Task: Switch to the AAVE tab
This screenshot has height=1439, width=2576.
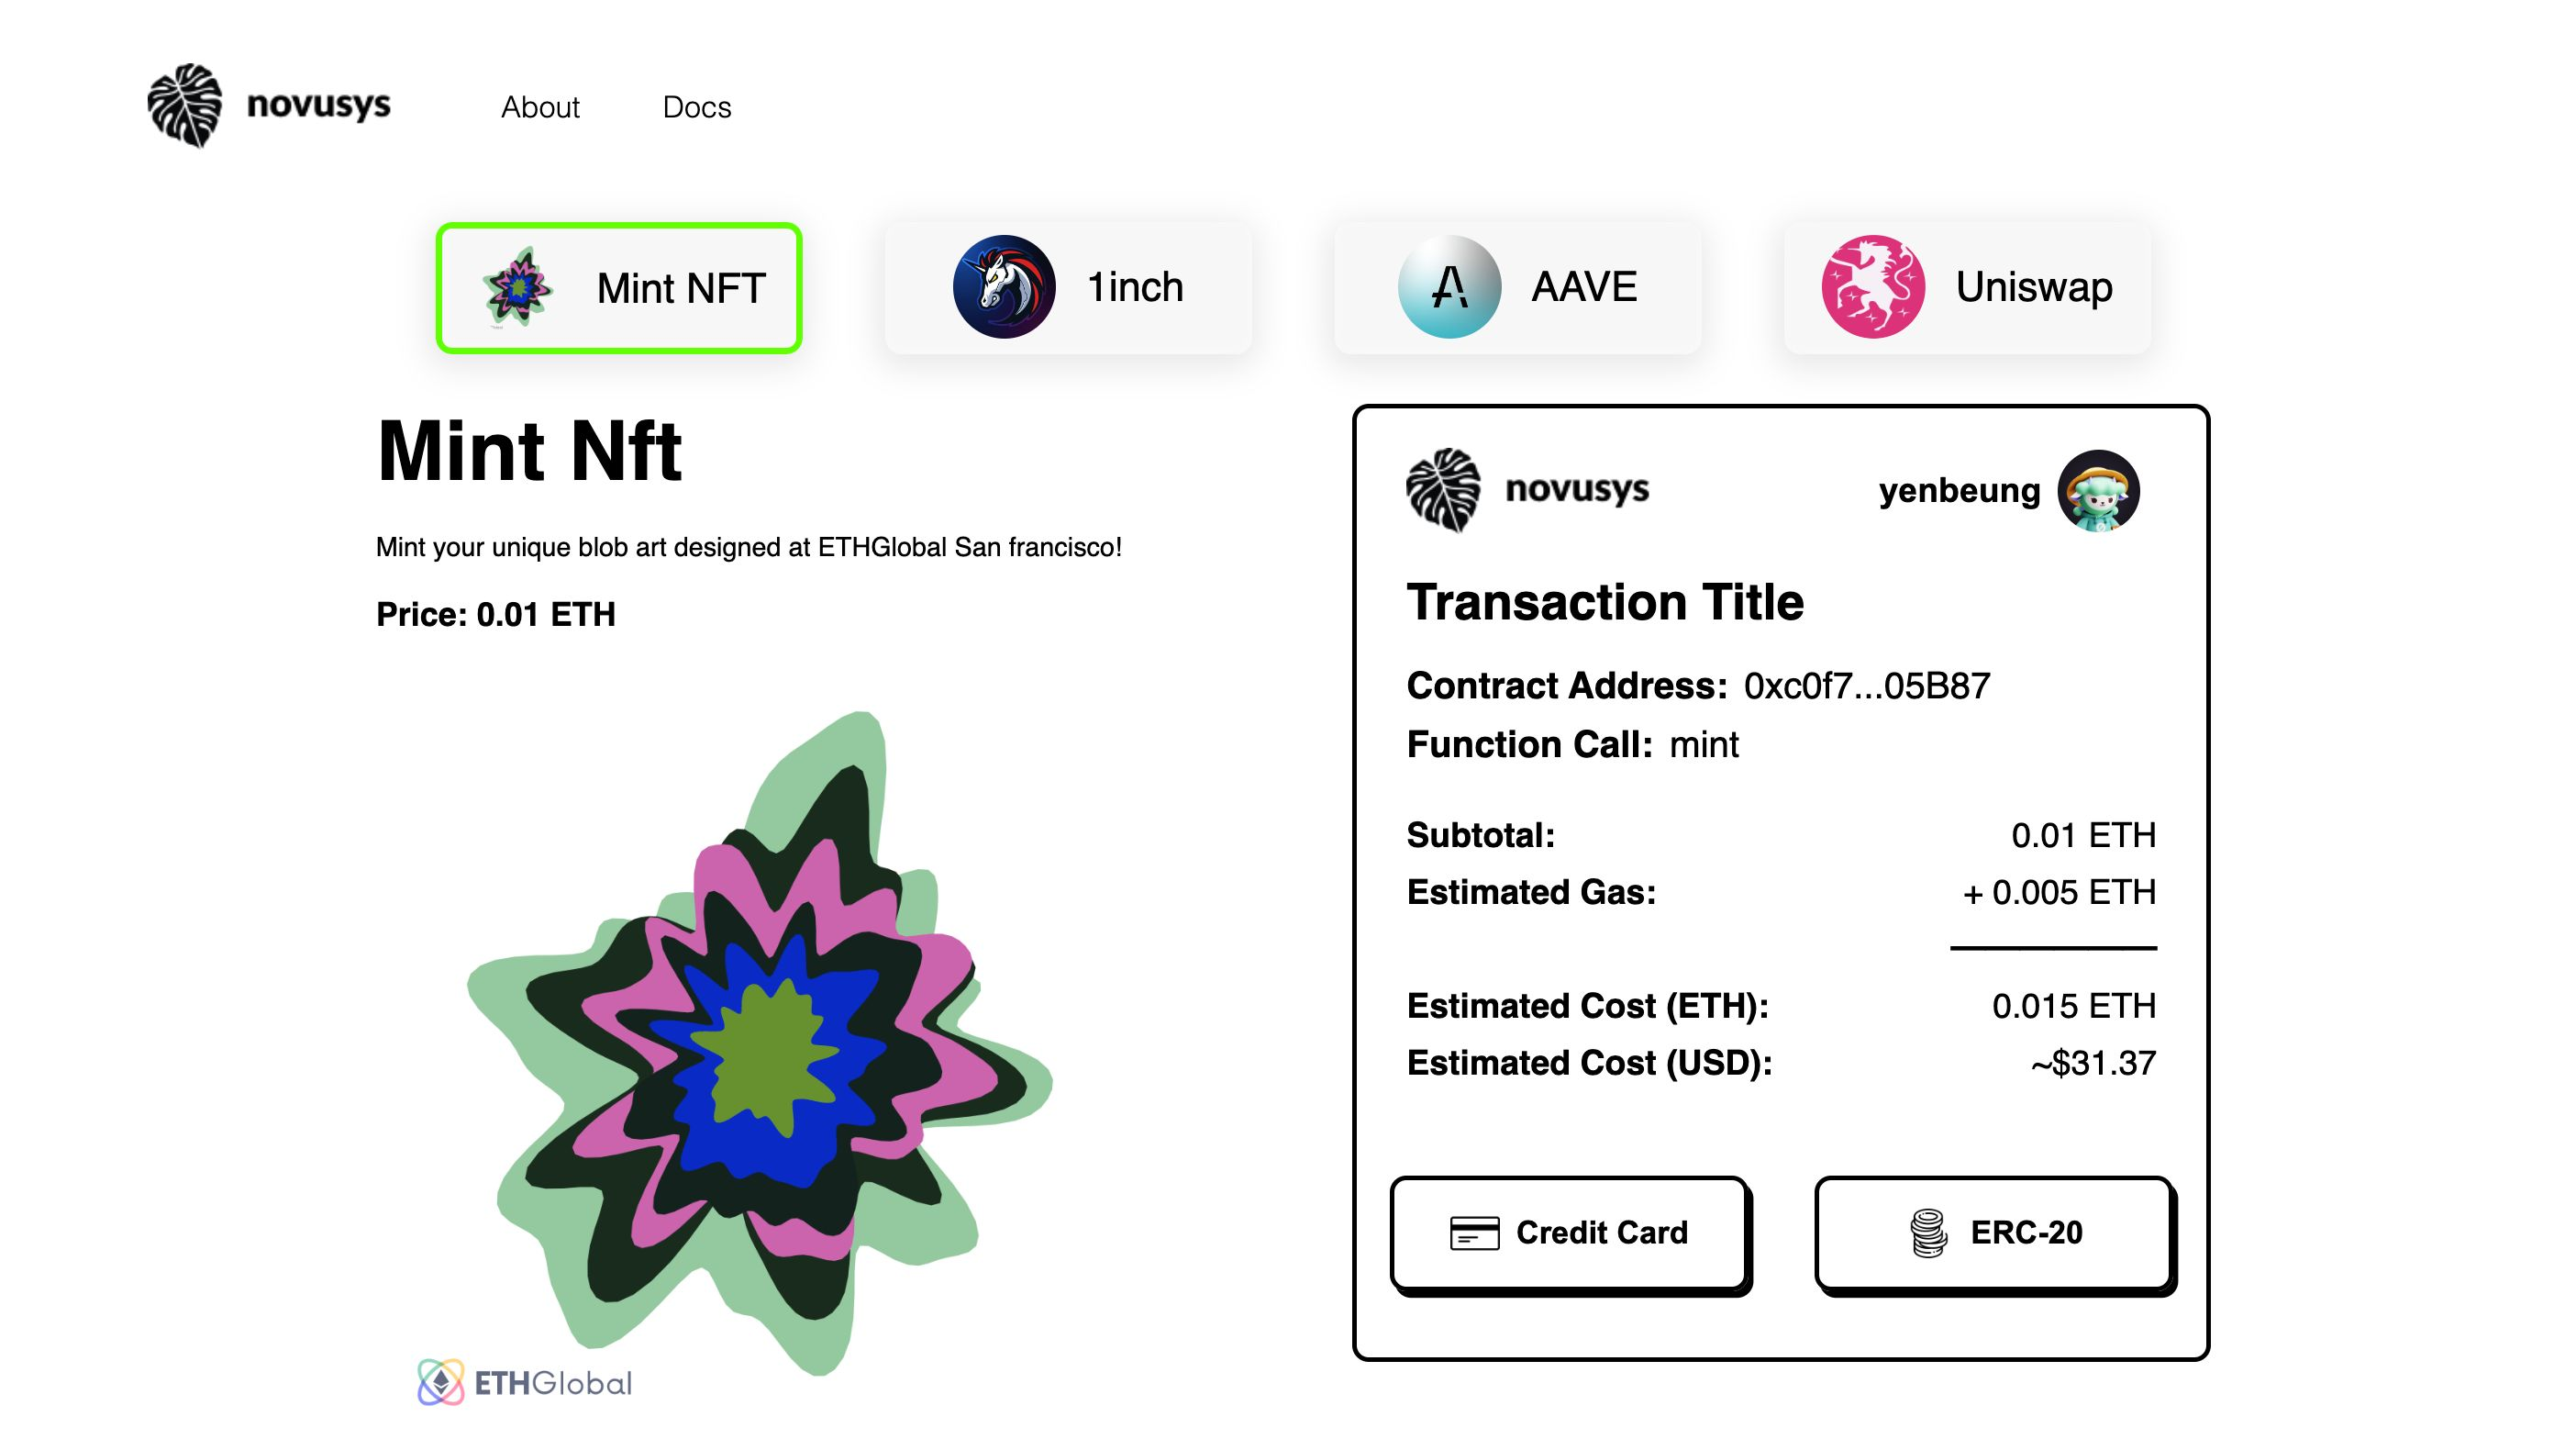Action: [1517, 288]
